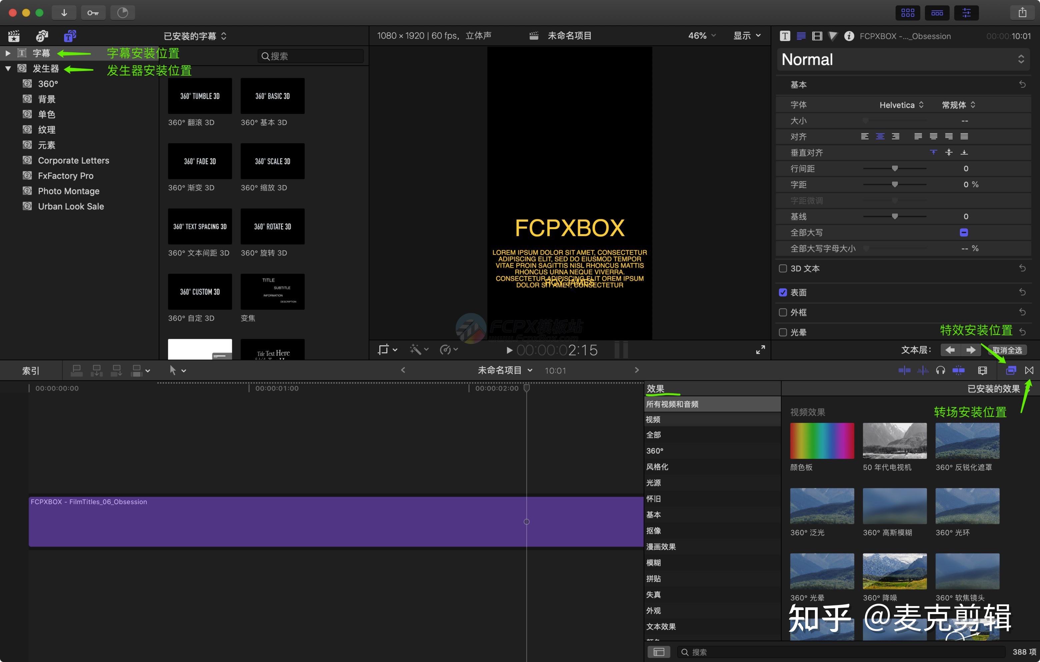Viewport: 1040px width, 662px height.
Task: Open the 显示 menu above the viewer
Action: tap(747, 35)
